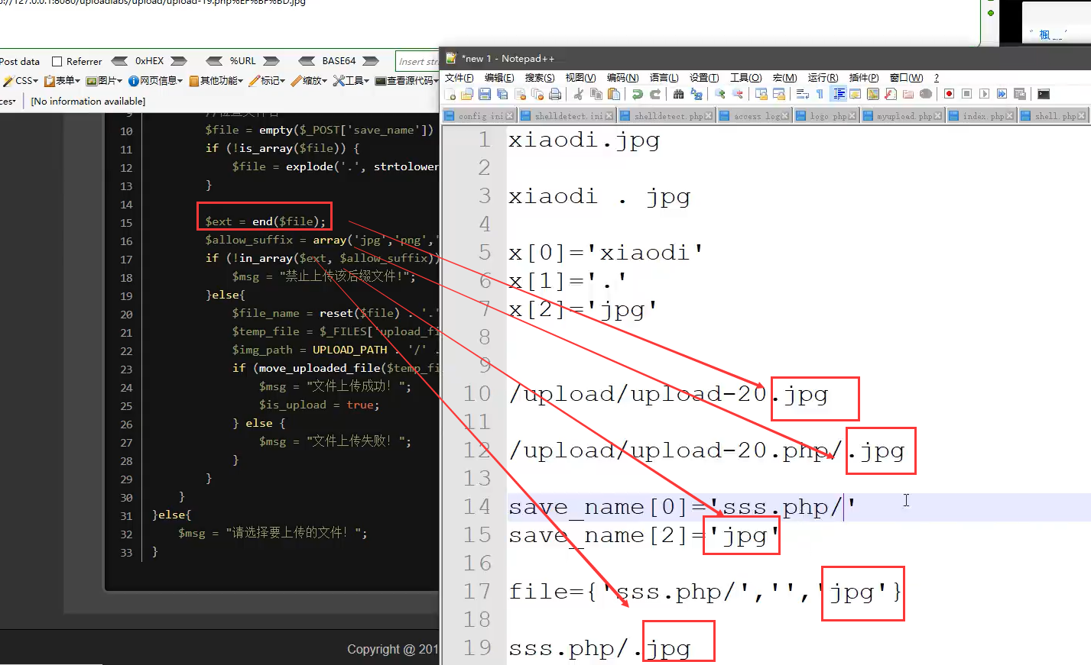This screenshot has height=665, width=1091.
Task: Close the index.php tab
Action: (x=1010, y=116)
